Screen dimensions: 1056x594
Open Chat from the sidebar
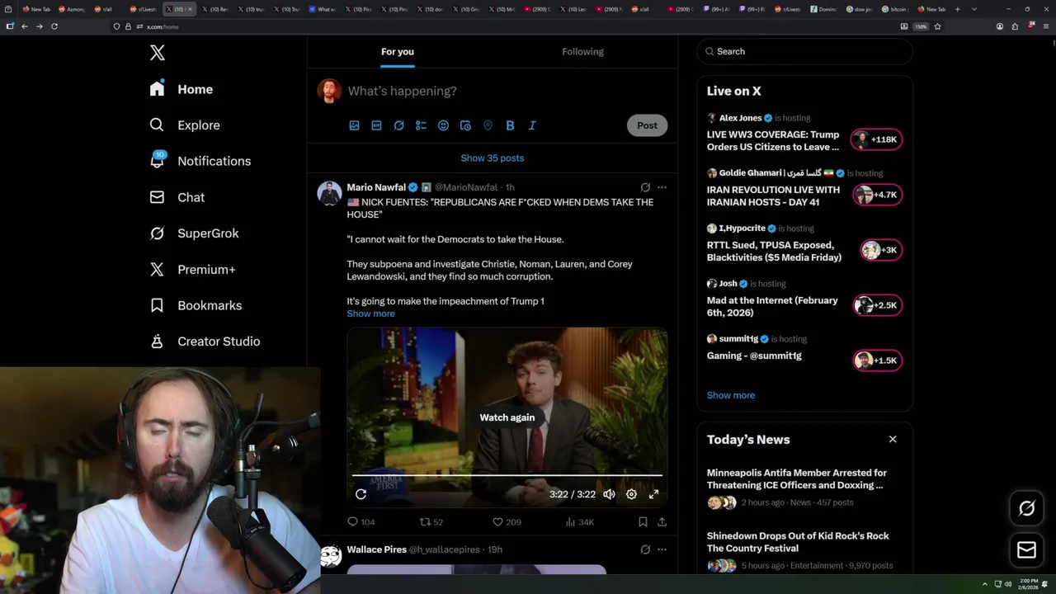click(x=177, y=197)
